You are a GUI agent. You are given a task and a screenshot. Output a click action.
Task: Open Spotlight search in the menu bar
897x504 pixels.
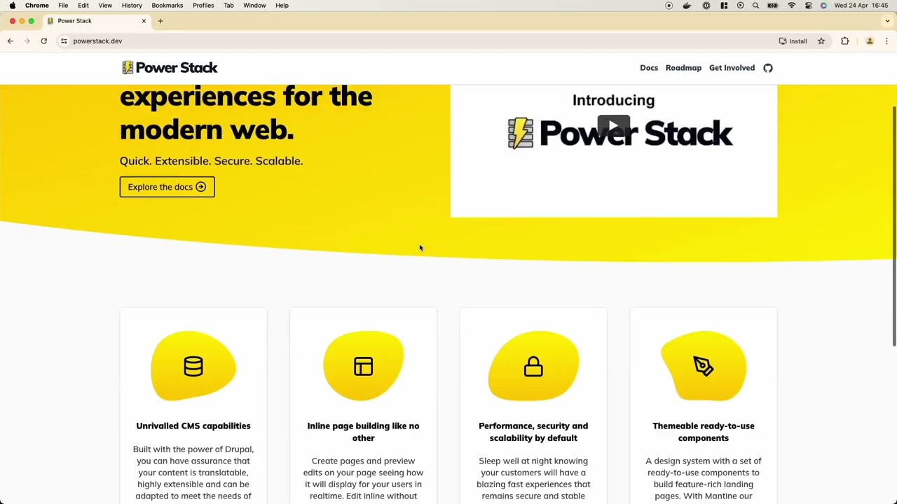tap(755, 6)
